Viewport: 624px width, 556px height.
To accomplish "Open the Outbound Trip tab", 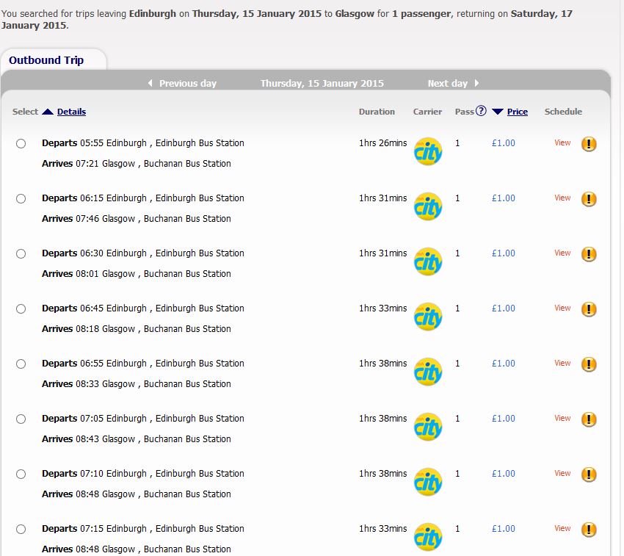I will (x=46, y=60).
